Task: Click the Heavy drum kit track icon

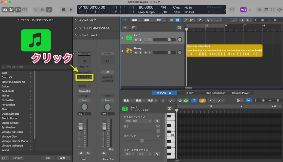Action: click(x=129, y=50)
